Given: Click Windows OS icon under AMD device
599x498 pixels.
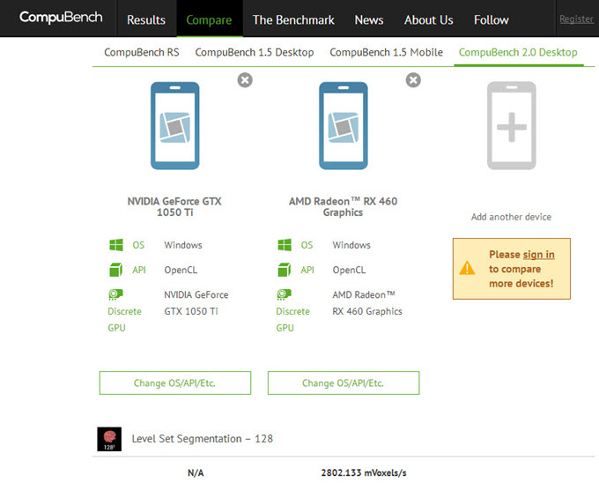Looking at the screenshot, I should coord(285,245).
